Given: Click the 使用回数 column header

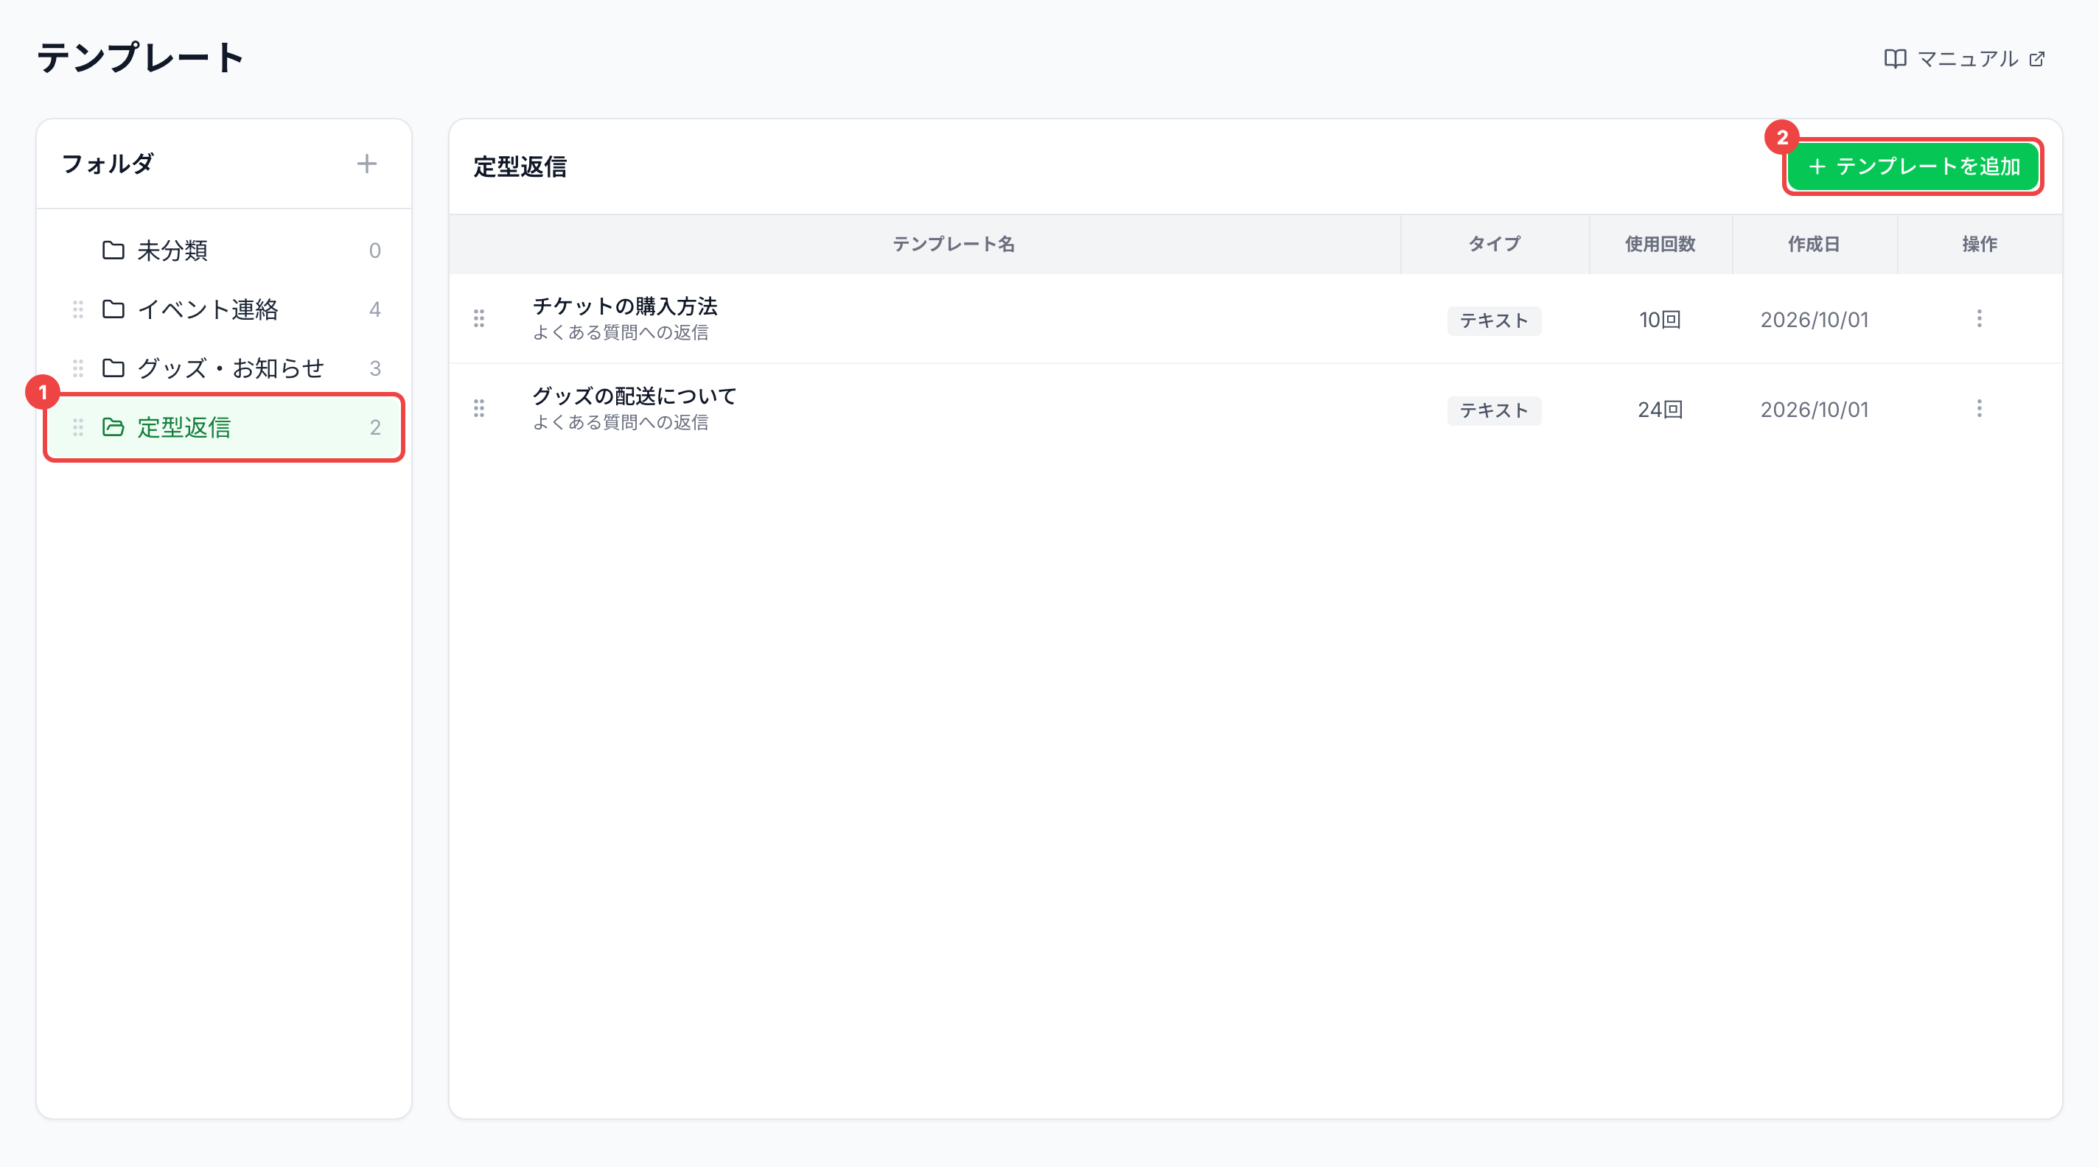Looking at the screenshot, I should (x=1660, y=245).
